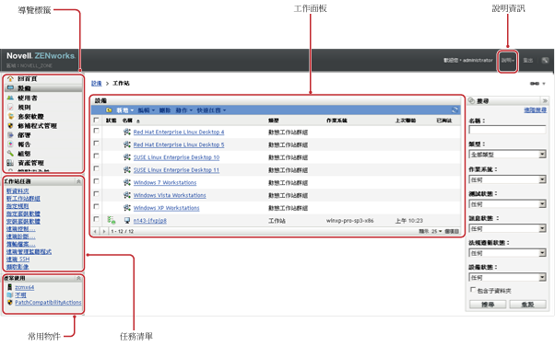555x346 pixels.
Task: Click the icon in the top-right header corner
Action: tap(545, 61)
